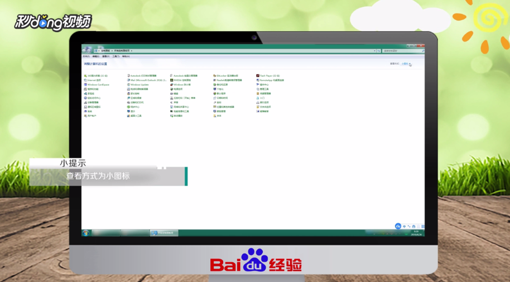This screenshot has width=510, height=282.
Task: Expand 查看方式 小图标 view dropdown
Action: pyautogui.click(x=406, y=64)
